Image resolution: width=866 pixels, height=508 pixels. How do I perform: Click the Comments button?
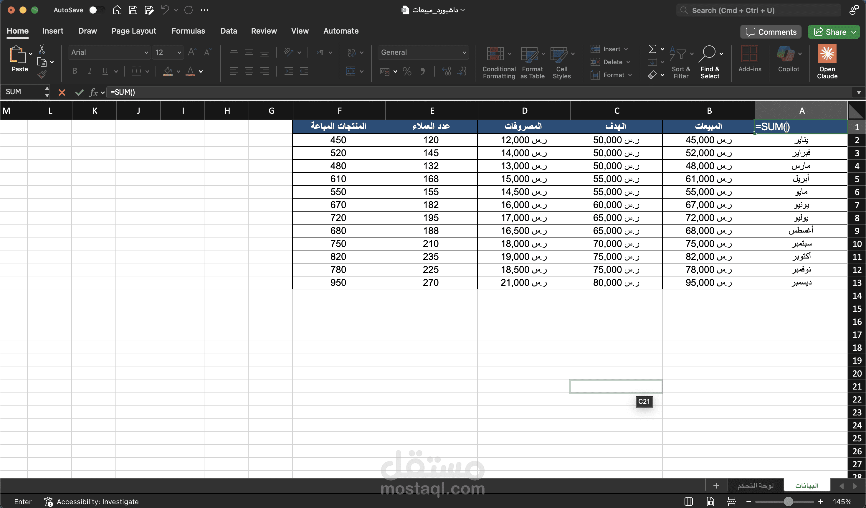pos(771,32)
